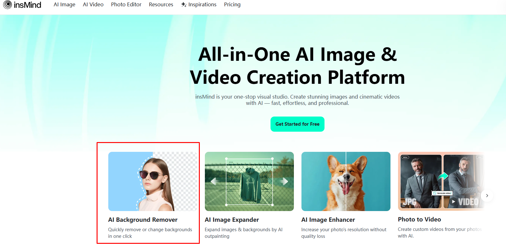The width and height of the screenshot is (506, 252).
Task: Click the woman with sunglasses thumbnail
Action: coord(152,181)
